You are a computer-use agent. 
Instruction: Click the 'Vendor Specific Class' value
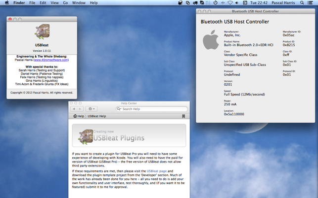coord(240,55)
